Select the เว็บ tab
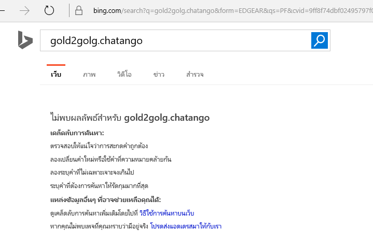The height and width of the screenshot is (243, 373). pyautogui.click(x=56, y=75)
